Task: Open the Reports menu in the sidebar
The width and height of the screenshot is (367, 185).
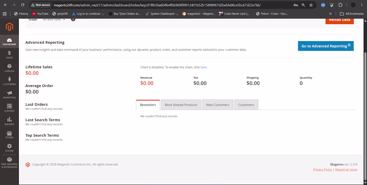Action: pos(9,121)
